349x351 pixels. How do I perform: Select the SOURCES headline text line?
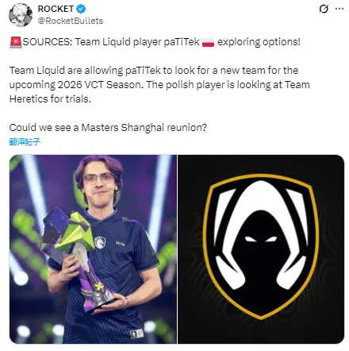pos(155,42)
